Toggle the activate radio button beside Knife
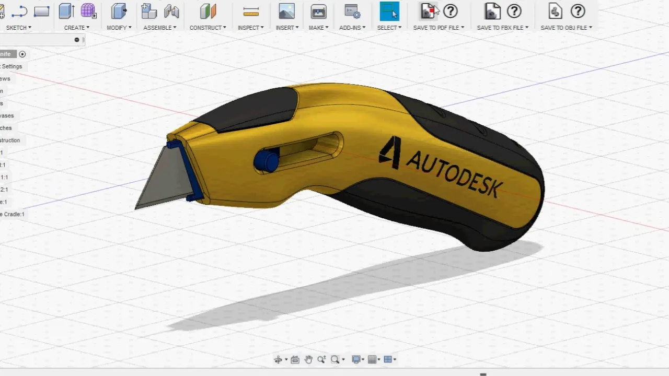This screenshot has height=376, width=669. (22, 54)
